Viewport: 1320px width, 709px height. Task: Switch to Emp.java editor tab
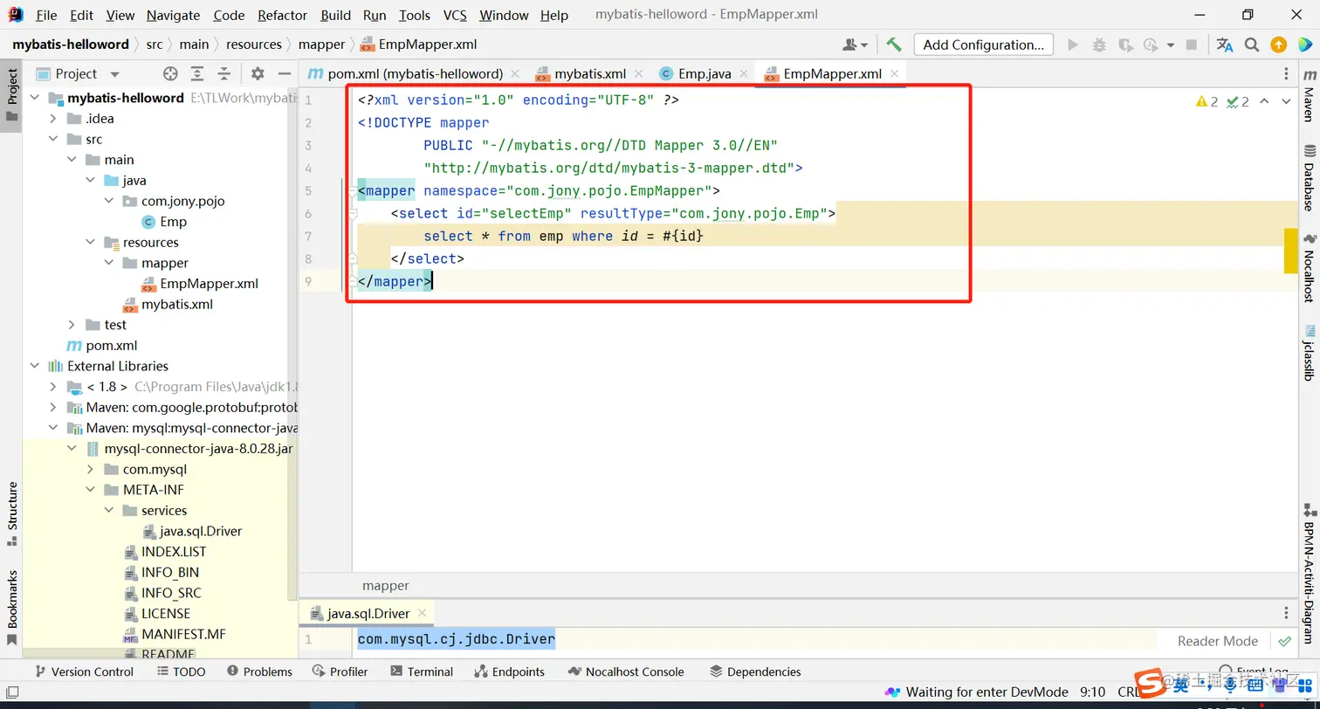coord(705,74)
